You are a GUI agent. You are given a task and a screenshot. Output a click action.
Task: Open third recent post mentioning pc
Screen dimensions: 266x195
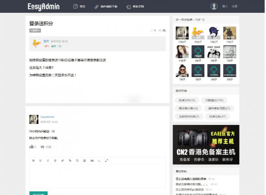point(190,189)
